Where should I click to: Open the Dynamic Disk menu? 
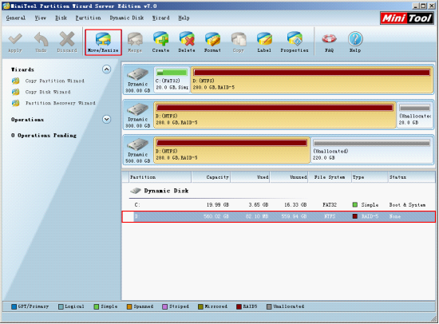[x=127, y=18]
